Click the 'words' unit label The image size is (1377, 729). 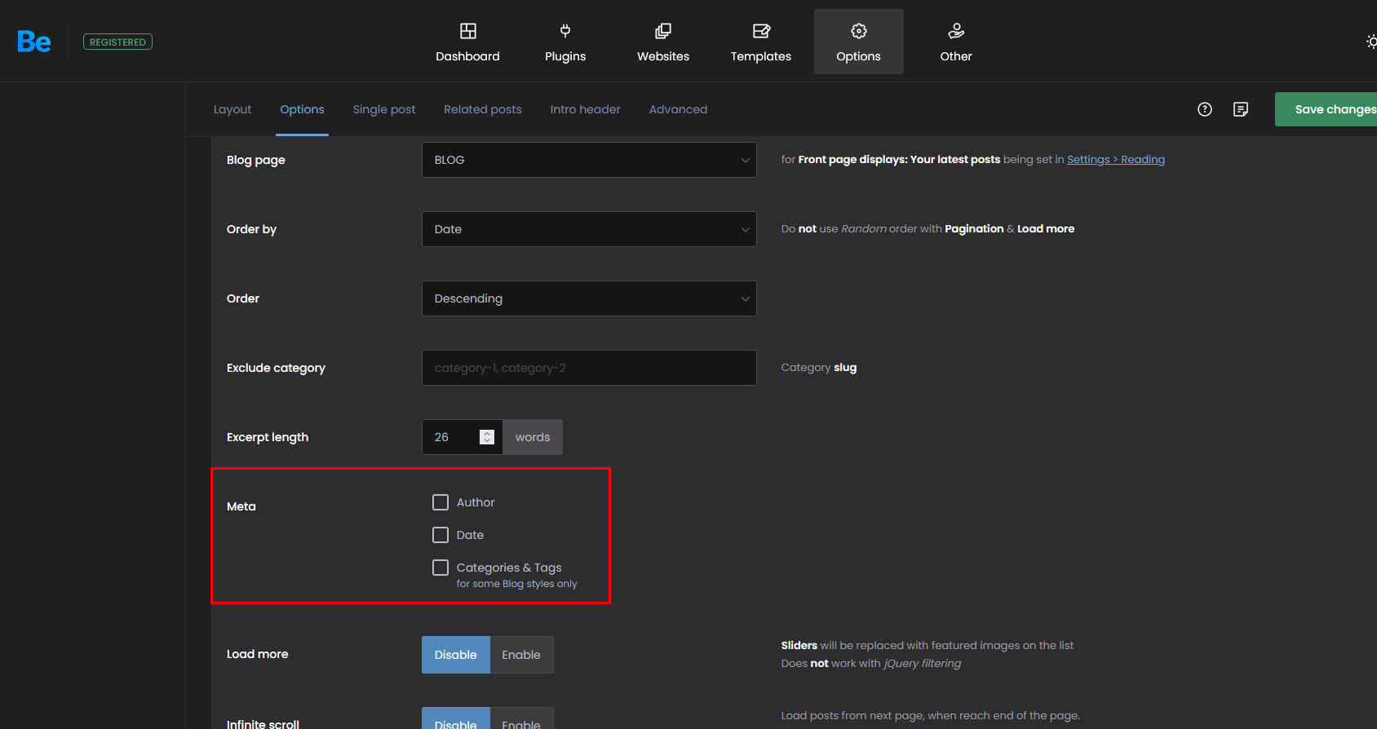click(533, 437)
